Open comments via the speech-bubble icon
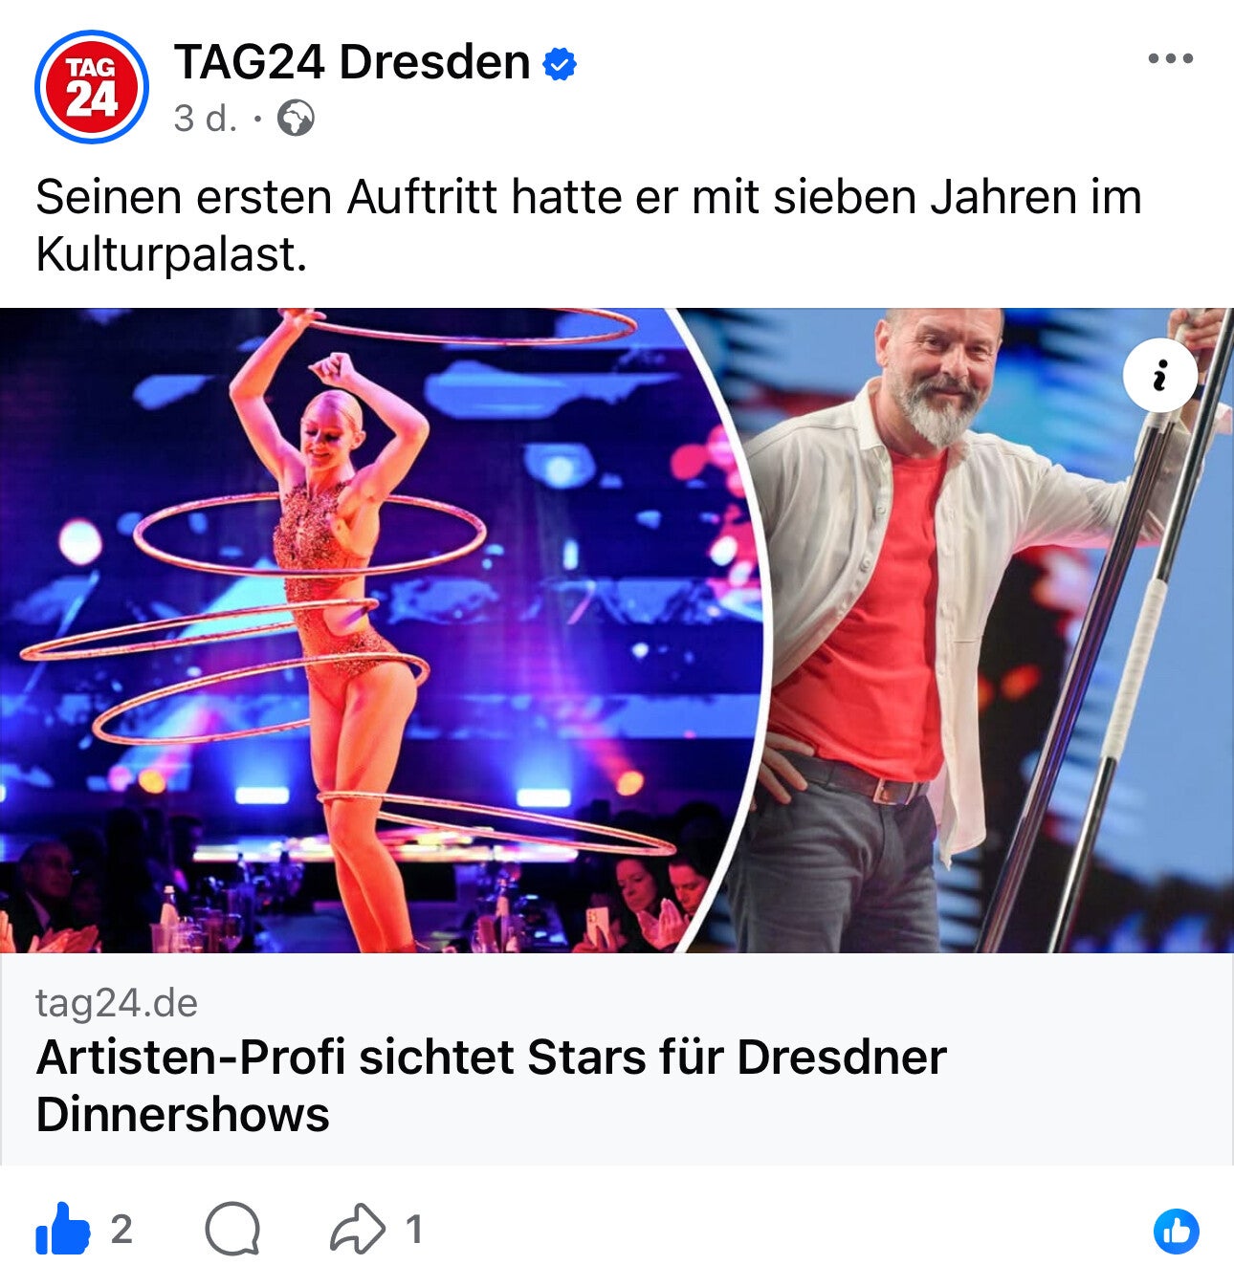This screenshot has width=1234, height=1287. (232, 1229)
